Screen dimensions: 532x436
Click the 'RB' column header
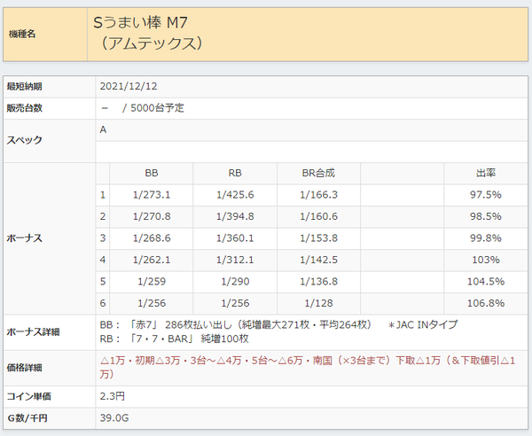tap(235, 173)
